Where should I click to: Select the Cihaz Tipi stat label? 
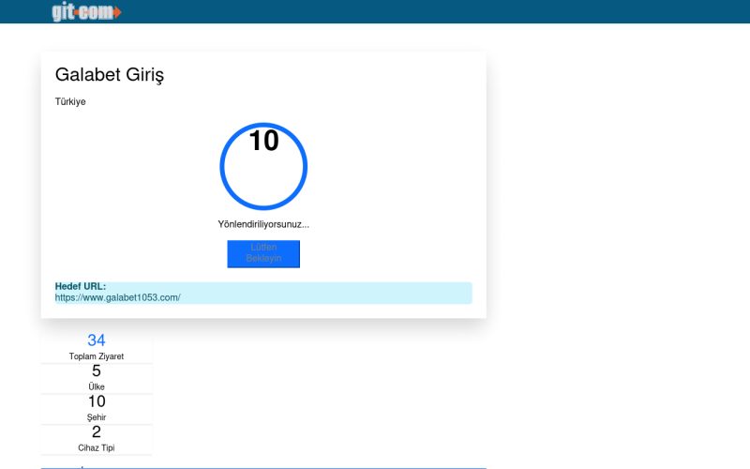(97, 448)
